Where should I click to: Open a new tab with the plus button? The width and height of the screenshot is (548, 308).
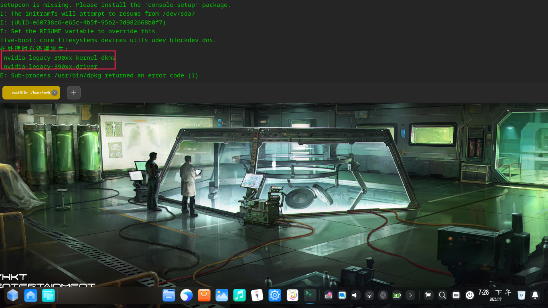click(x=73, y=93)
